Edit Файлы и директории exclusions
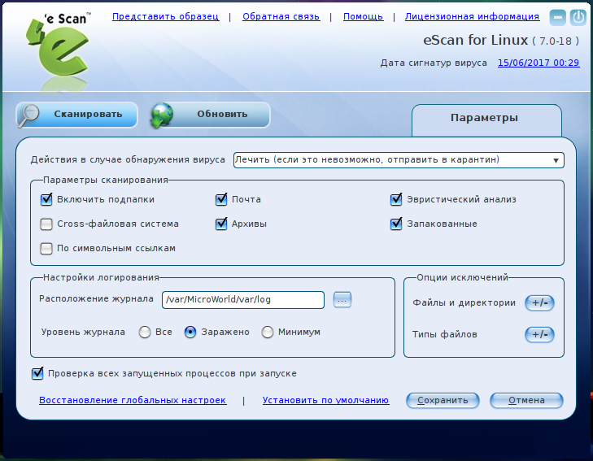 [x=539, y=302]
